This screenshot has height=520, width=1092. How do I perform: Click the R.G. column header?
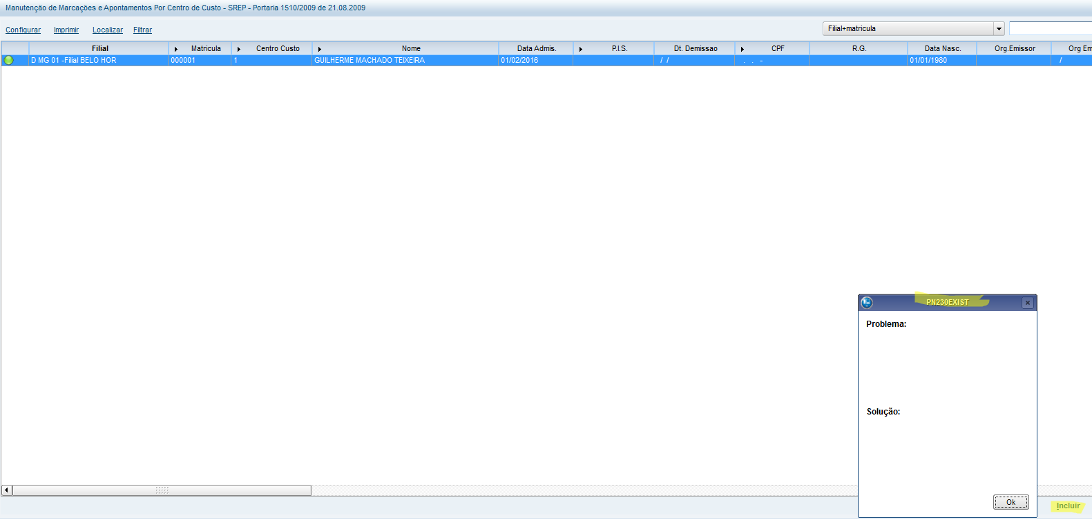click(859, 48)
